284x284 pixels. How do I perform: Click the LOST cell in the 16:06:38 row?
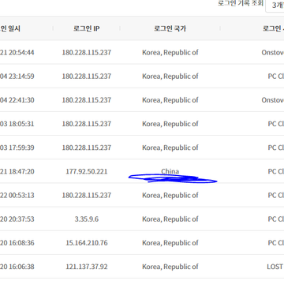275,267
